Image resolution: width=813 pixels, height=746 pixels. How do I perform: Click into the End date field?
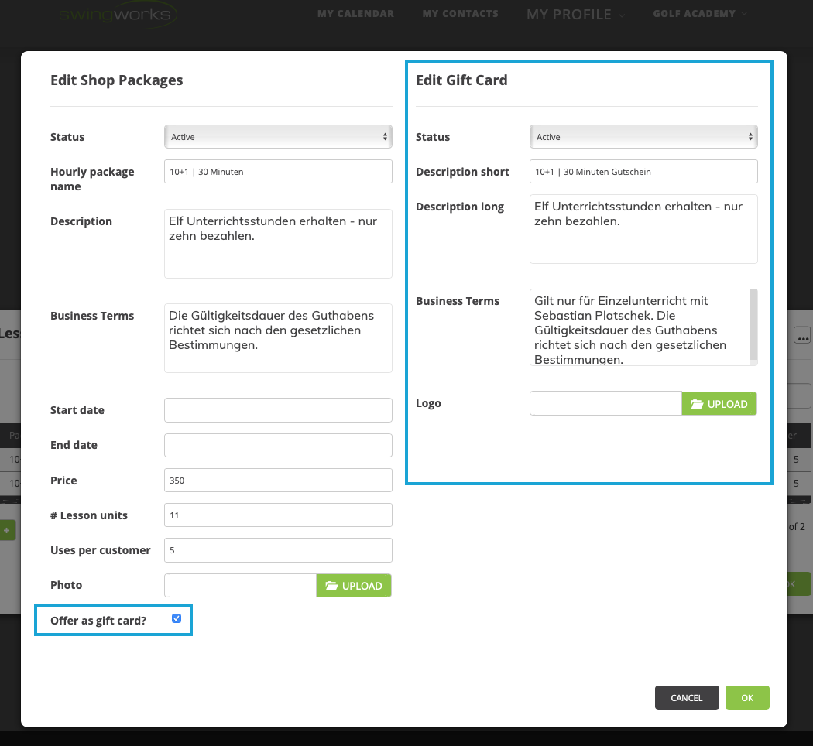pos(278,446)
